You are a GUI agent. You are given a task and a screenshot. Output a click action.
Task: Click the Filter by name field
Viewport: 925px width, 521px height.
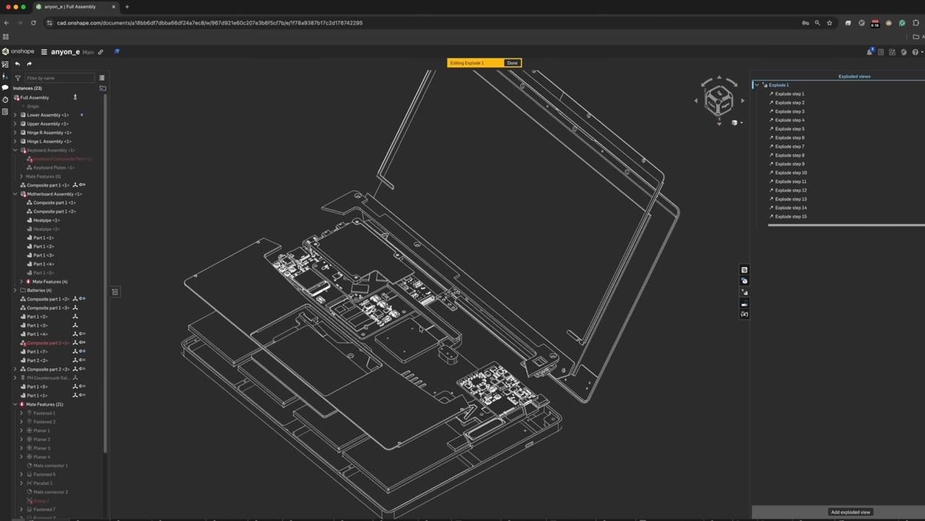pos(59,78)
